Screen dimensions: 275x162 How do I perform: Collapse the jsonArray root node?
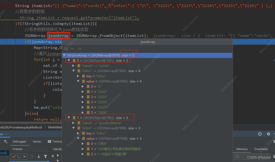[64, 55]
